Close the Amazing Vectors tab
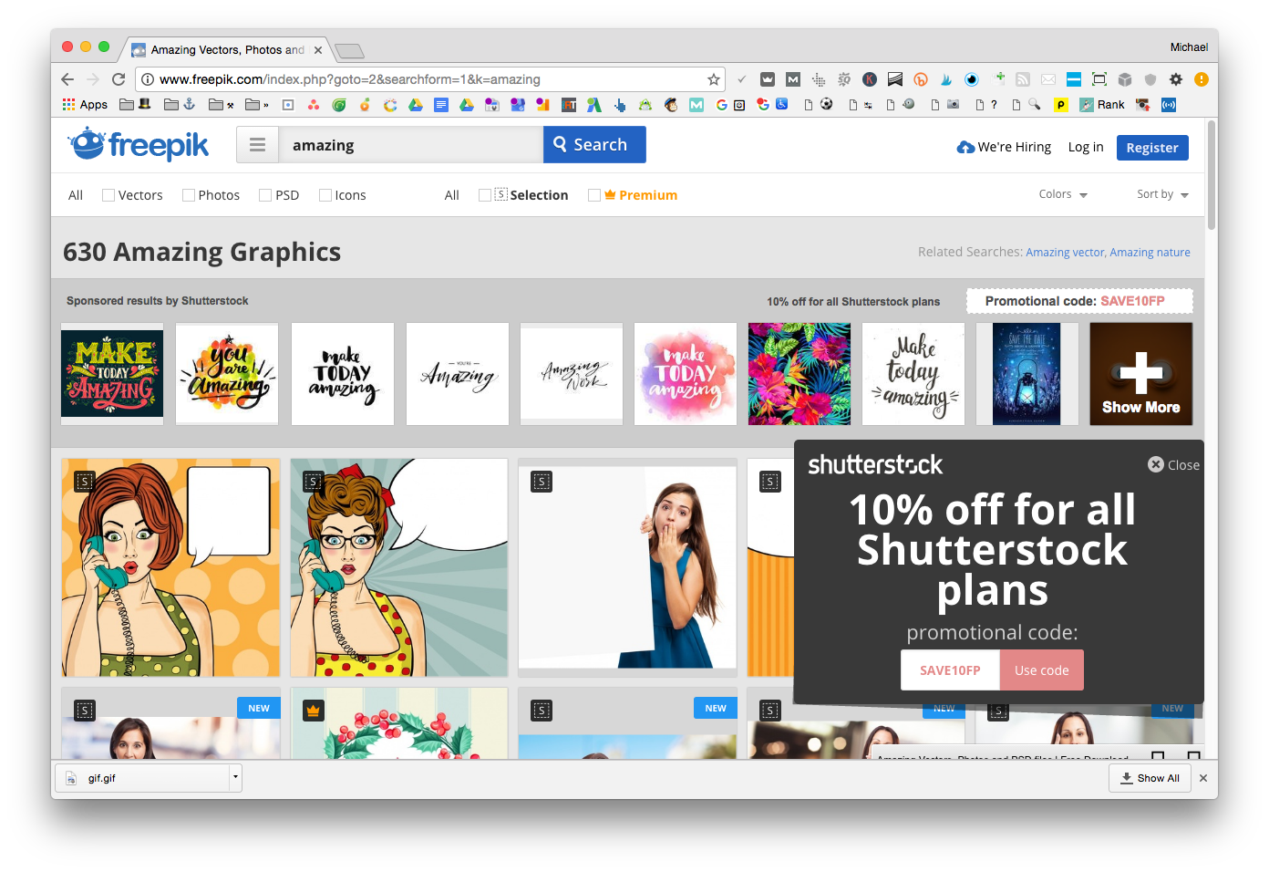The image size is (1269, 872). tap(318, 50)
